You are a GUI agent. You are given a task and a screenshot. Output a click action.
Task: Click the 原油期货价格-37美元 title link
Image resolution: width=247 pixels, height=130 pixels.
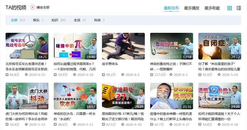point(123,116)
